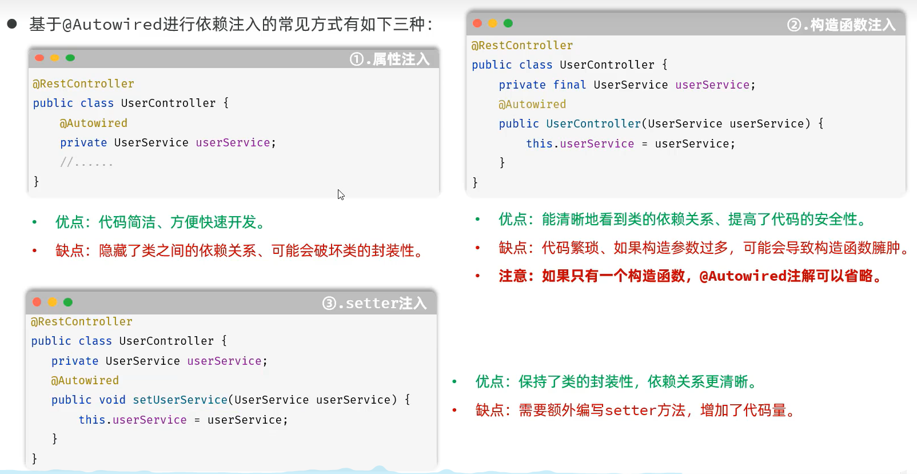The width and height of the screenshot is (917, 474).
Task: Click red dot in 构造函数注入 code window
Action: point(477,23)
